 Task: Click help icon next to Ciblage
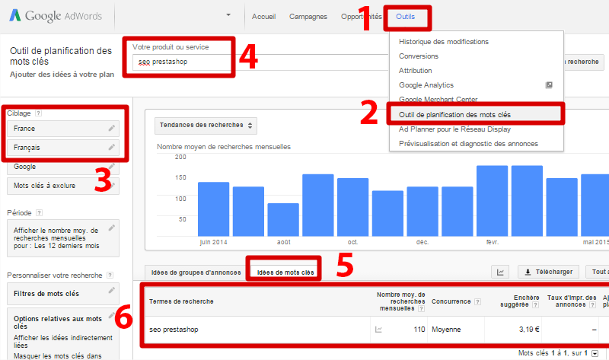click(38, 113)
